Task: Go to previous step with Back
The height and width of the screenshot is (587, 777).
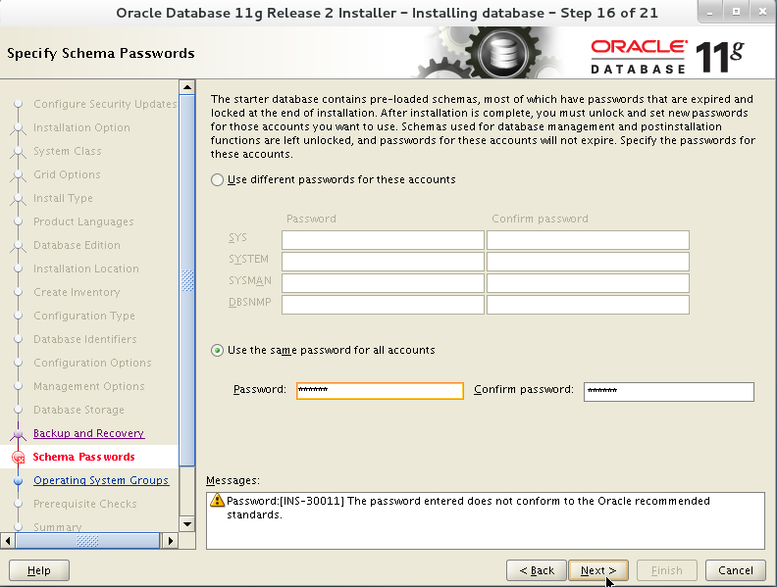Action: pyautogui.click(x=537, y=570)
